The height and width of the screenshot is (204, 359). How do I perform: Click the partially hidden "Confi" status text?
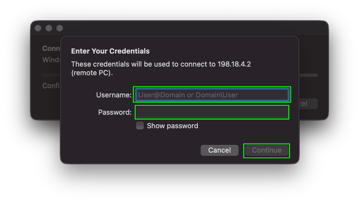point(51,86)
